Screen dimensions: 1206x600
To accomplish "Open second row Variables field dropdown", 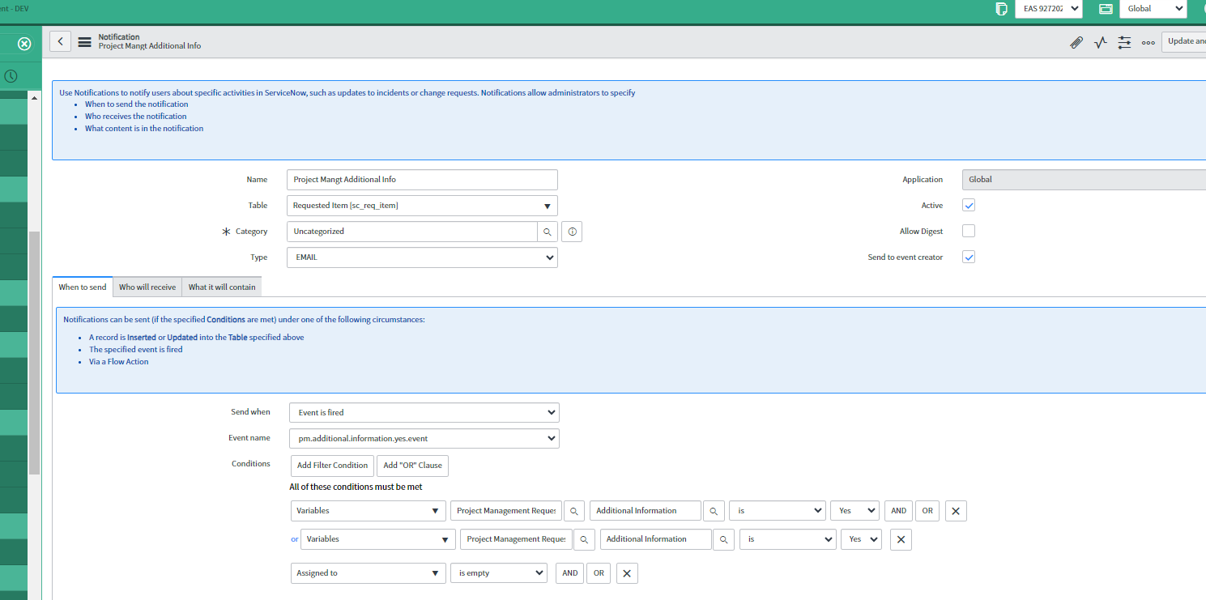I will [x=377, y=539].
